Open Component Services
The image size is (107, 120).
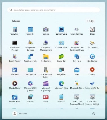coord(30,46)
